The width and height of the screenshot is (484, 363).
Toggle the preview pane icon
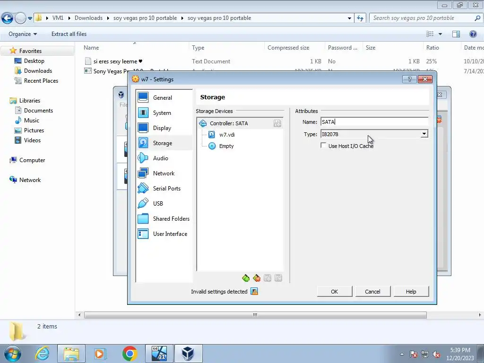coord(456,34)
